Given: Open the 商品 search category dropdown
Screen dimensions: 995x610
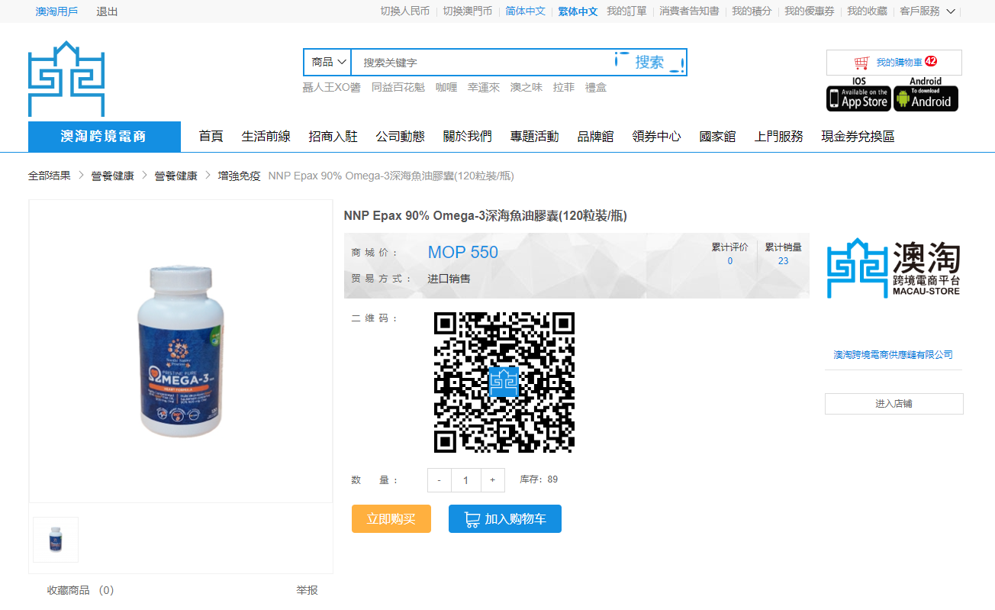Looking at the screenshot, I should [x=329, y=63].
